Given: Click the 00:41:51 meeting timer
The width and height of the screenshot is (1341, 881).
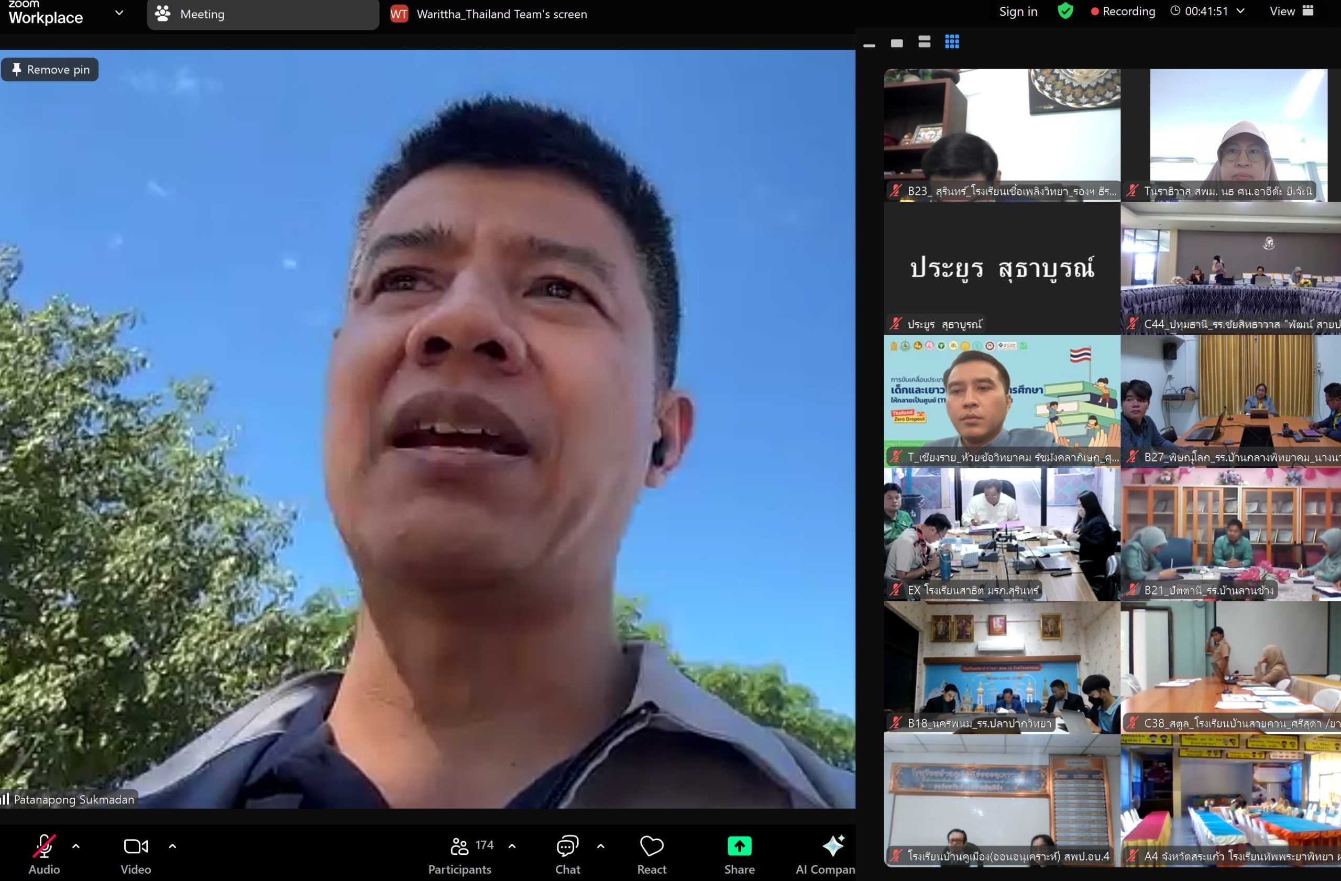Looking at the screenshot, I should tap(1206, 12).
